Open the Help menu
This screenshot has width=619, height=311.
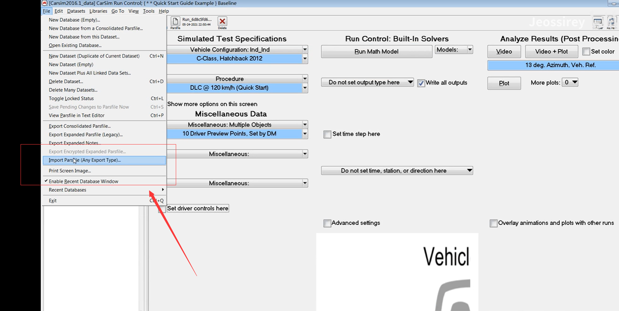164,11
